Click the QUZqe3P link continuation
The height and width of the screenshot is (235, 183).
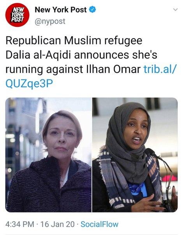point(29,84)
